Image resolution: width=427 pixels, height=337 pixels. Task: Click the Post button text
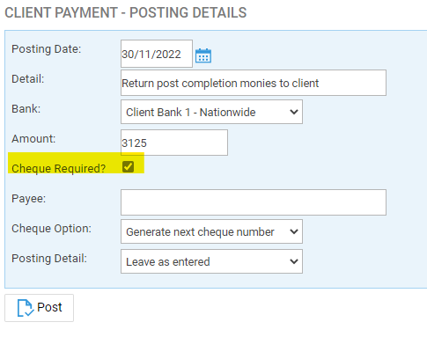(49, 307)
